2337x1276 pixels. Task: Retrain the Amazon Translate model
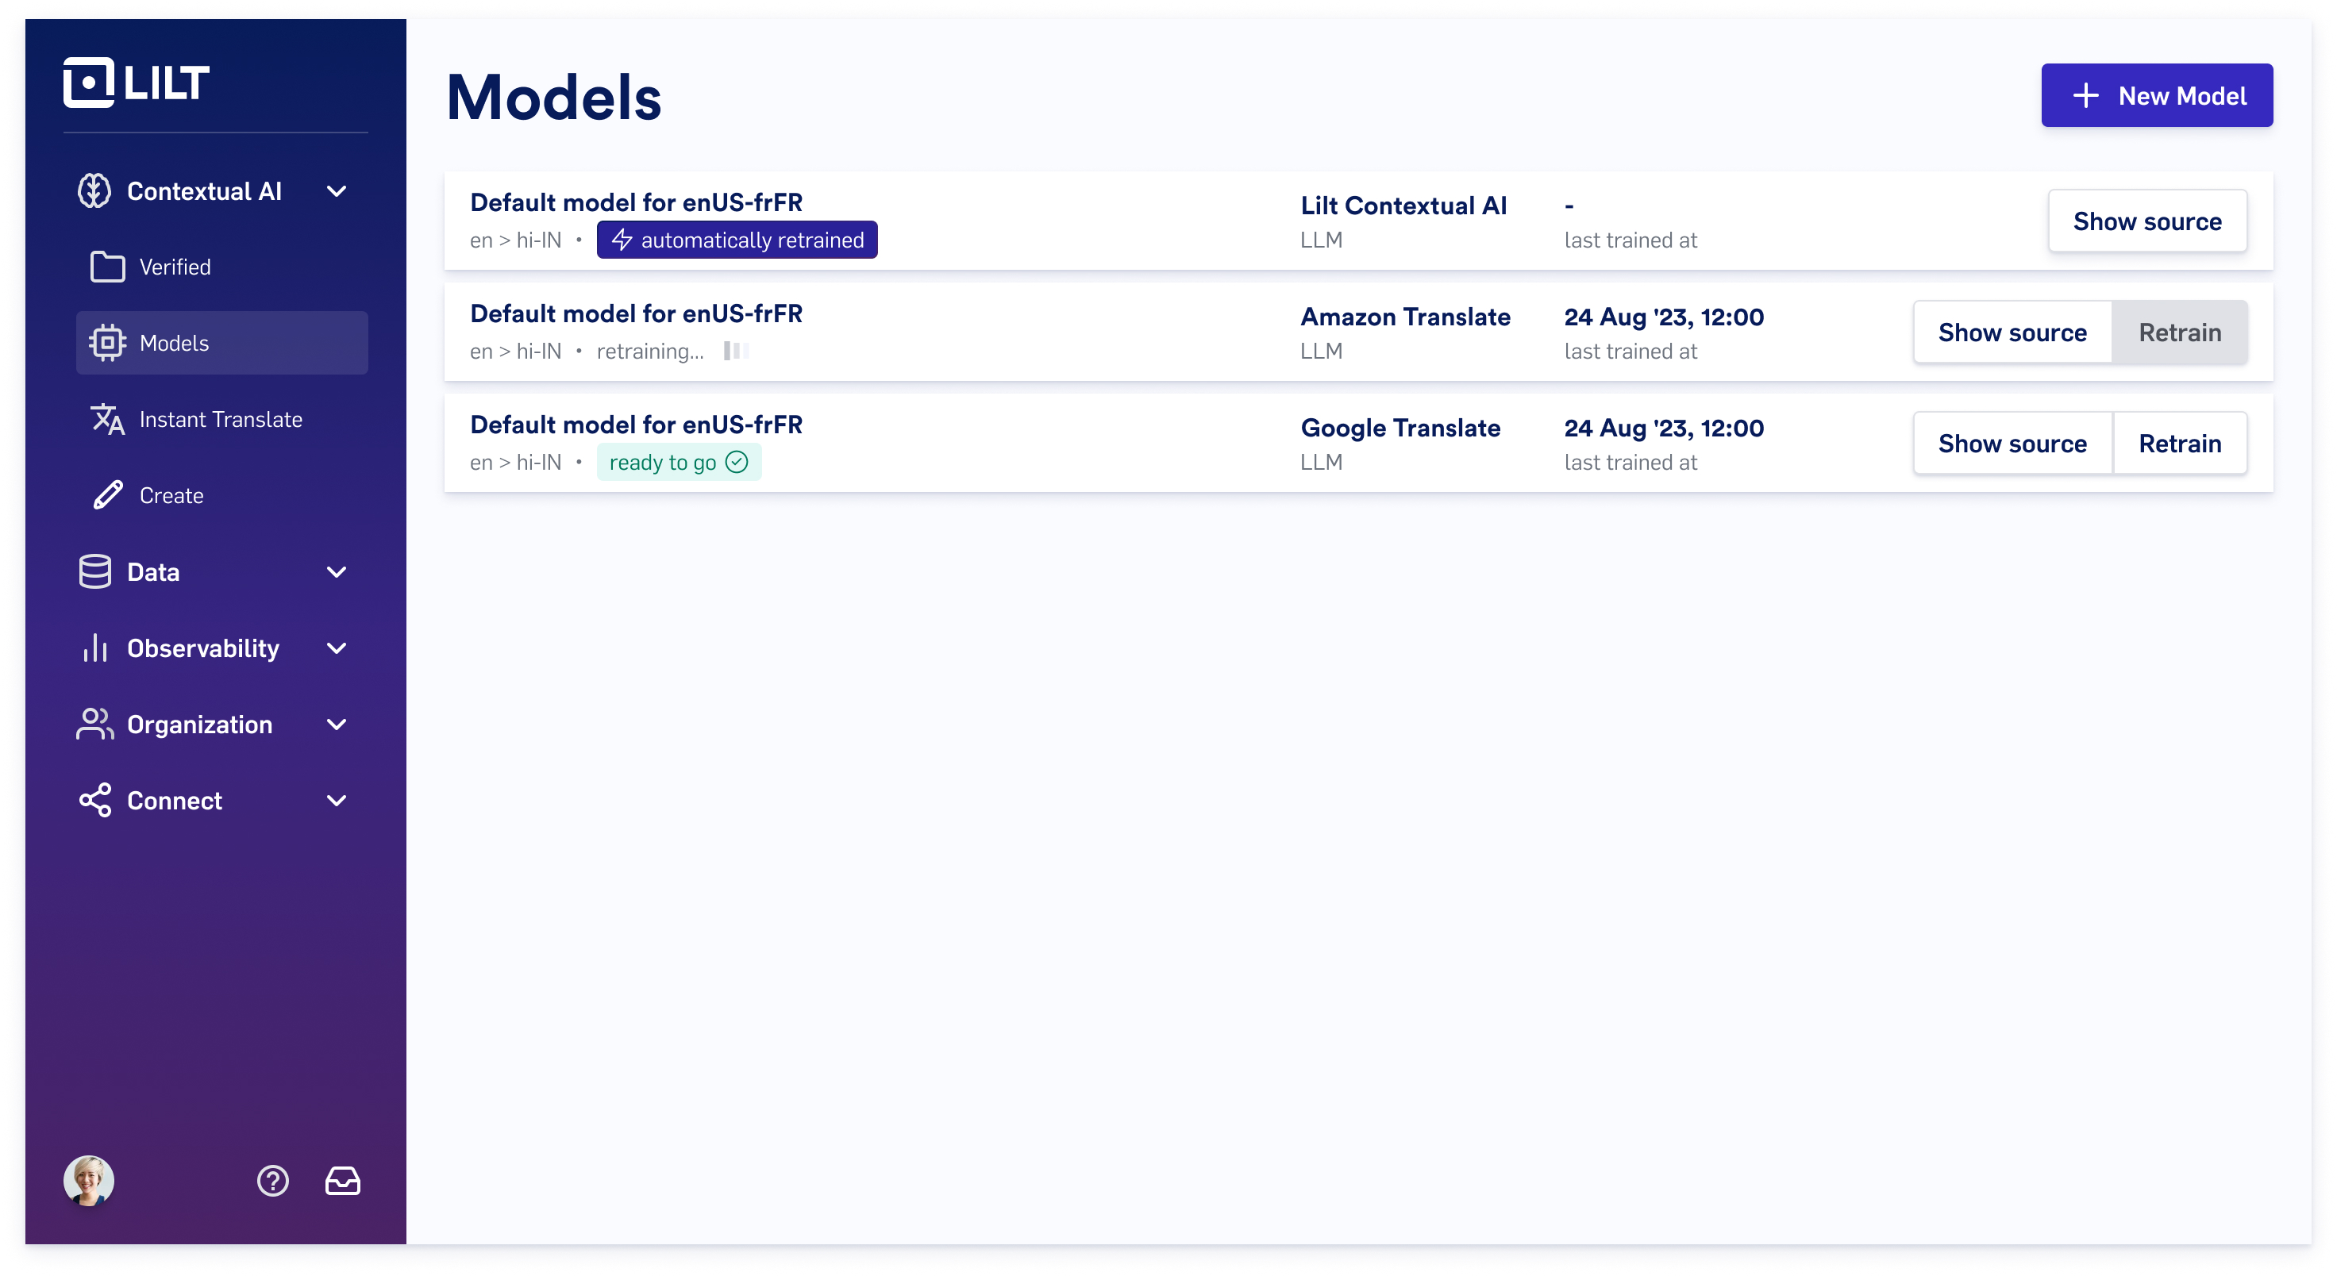pos(2179,332)
